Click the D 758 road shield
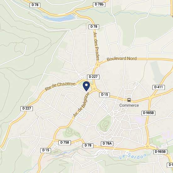Image resolution: width=173 pixels, height=173 pixels. pyautogui.click(x=65, y=142)
